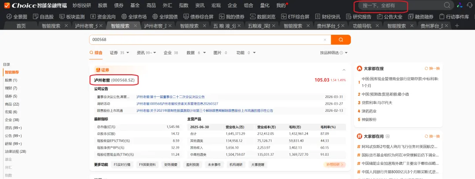
Task: Select 智能推荐 in the sidebar directory
Action: tap(12, 73)
